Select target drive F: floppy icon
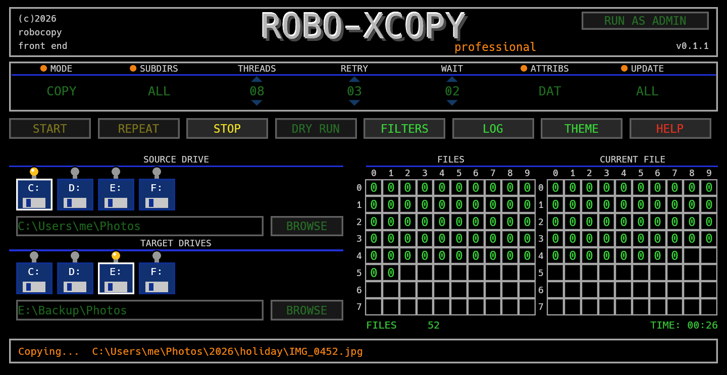Image resolution: width=727 pixels, height=375 pixels. (x=157, y=278)
